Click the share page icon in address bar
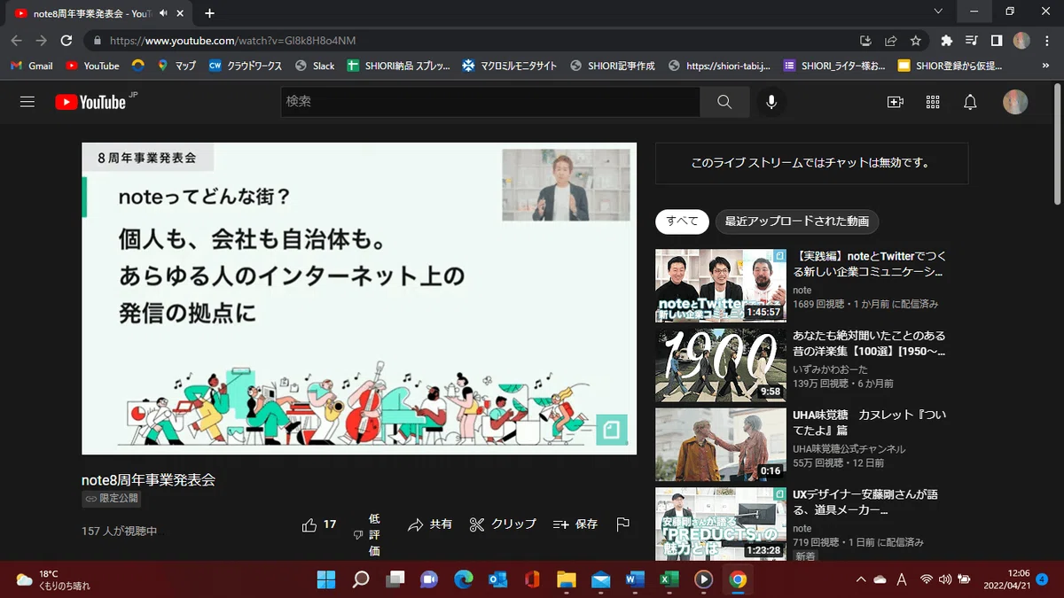 click(890, 41)
